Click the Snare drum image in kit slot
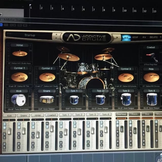162x162 pixels. coord(47,99)
